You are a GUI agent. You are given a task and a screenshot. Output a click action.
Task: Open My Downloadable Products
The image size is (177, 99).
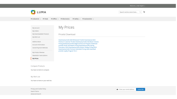coord(41,34)
